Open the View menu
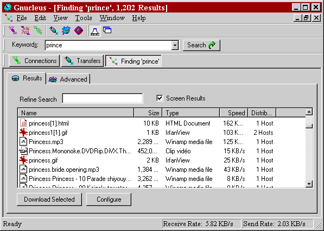Image resolution: width=324 pixels, height=231 pixels. 61,18
